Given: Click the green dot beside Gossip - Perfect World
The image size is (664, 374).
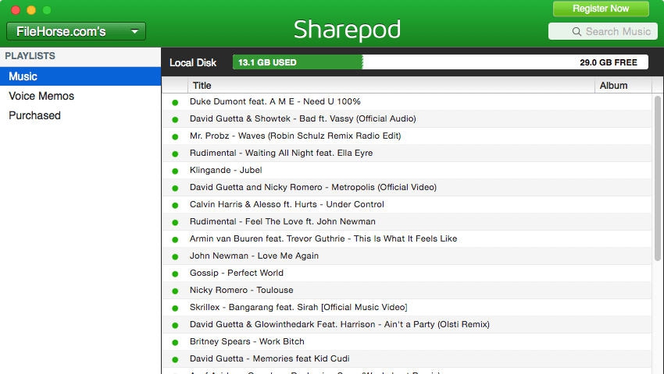Looking at the screenshot, I should 175,273.
